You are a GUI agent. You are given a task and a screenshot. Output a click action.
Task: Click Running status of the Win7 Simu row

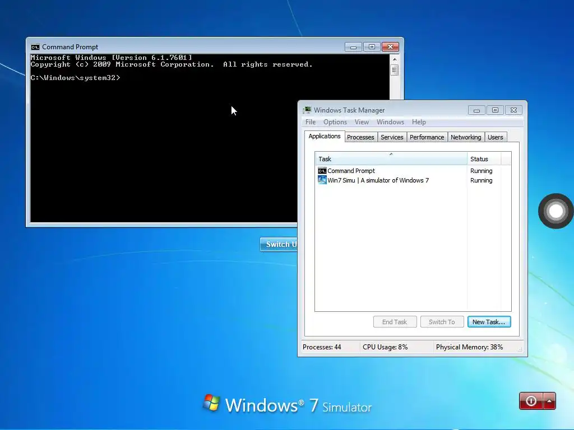tap(481, 180)
